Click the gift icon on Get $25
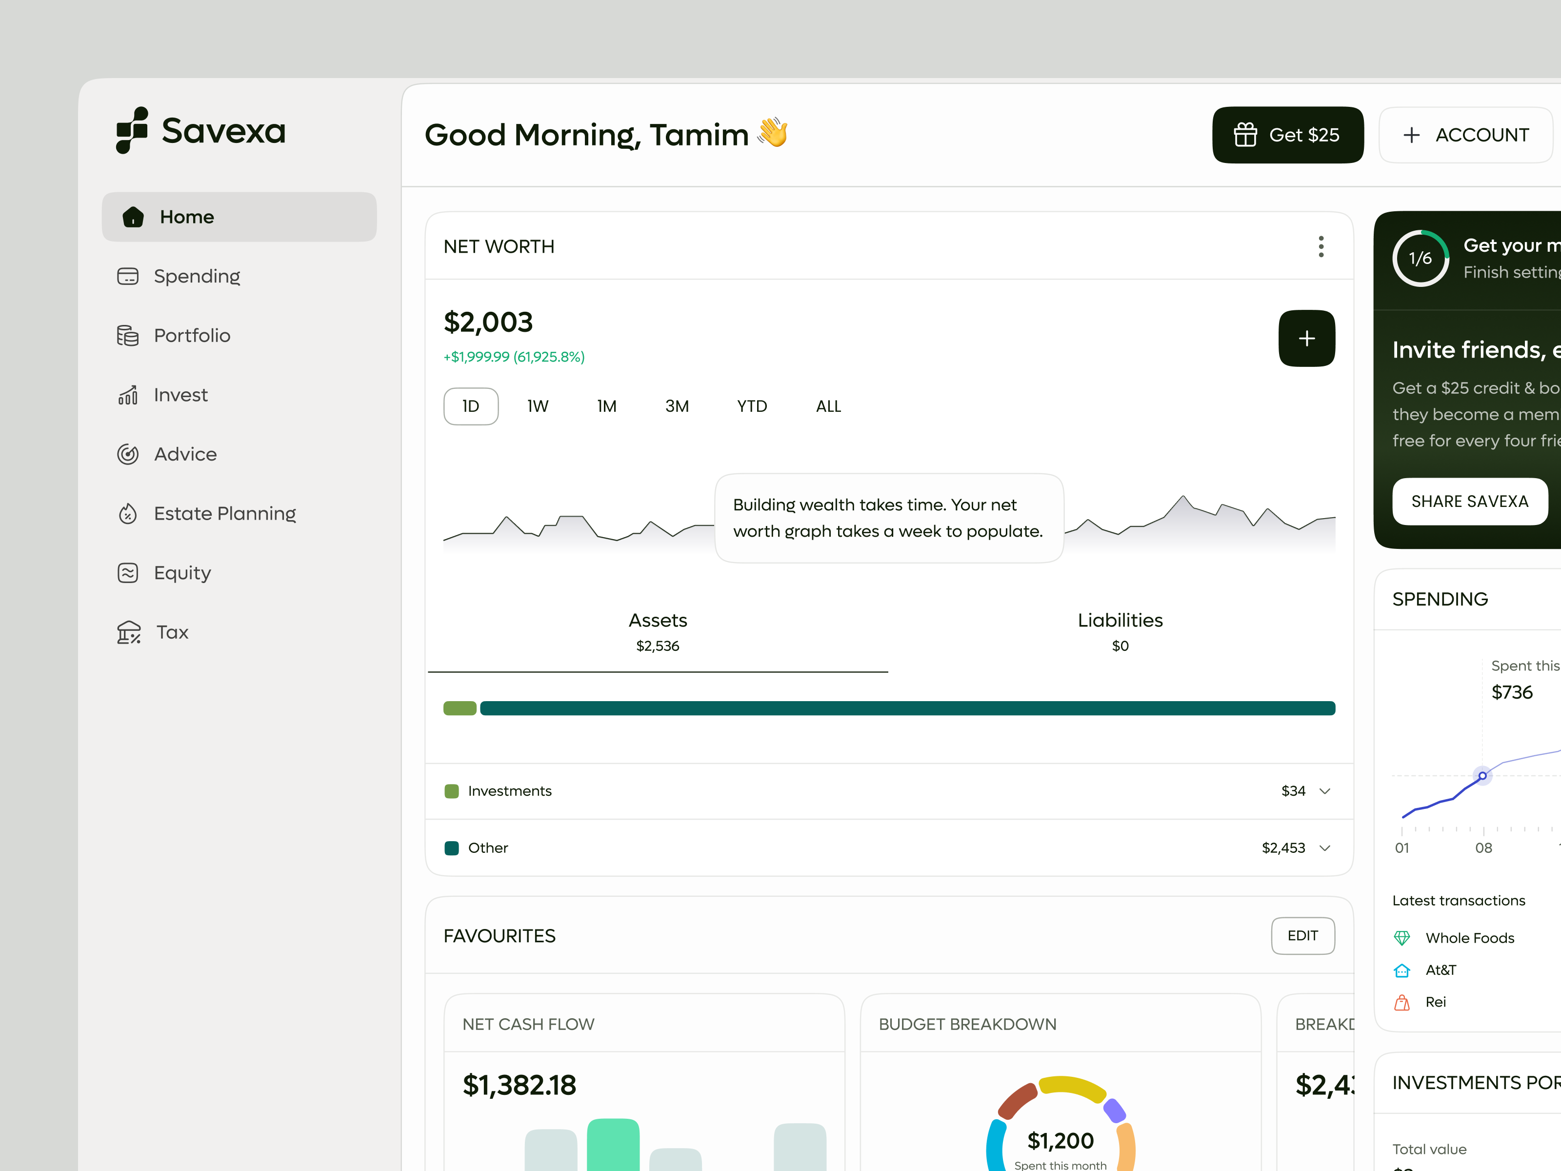This screenshot has width=1561, height=1171. (1245, 134)
